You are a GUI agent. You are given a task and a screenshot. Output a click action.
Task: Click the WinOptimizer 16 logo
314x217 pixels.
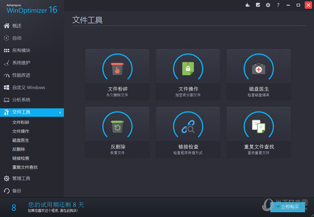(31, 9)
